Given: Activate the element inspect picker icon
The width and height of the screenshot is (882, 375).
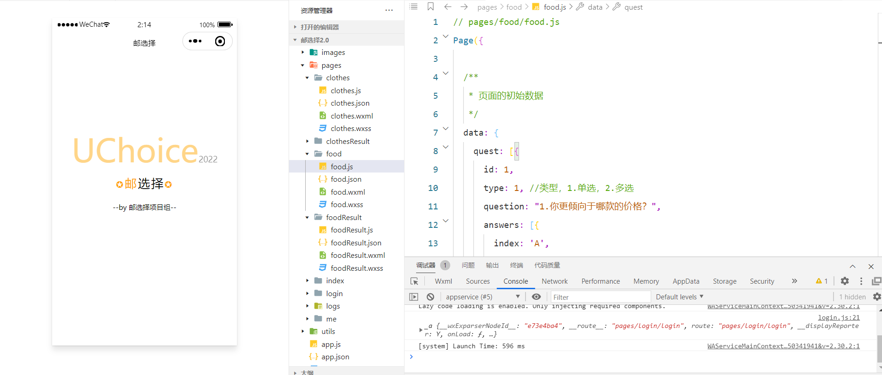Looking at the screenshot, I should click(414, 281).
